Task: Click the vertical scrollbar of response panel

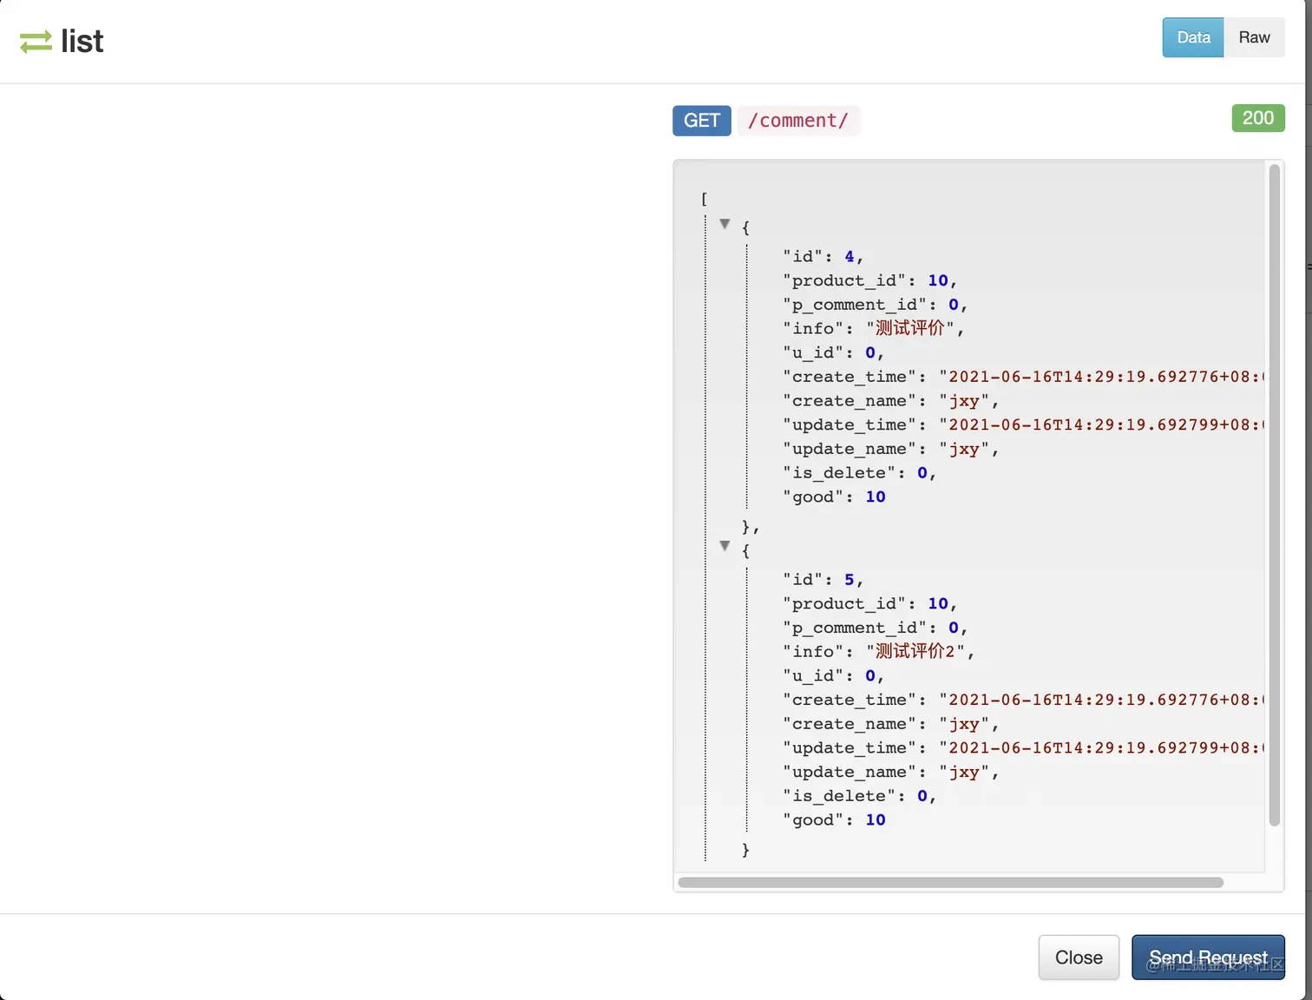Action: tap(1274, 495)
